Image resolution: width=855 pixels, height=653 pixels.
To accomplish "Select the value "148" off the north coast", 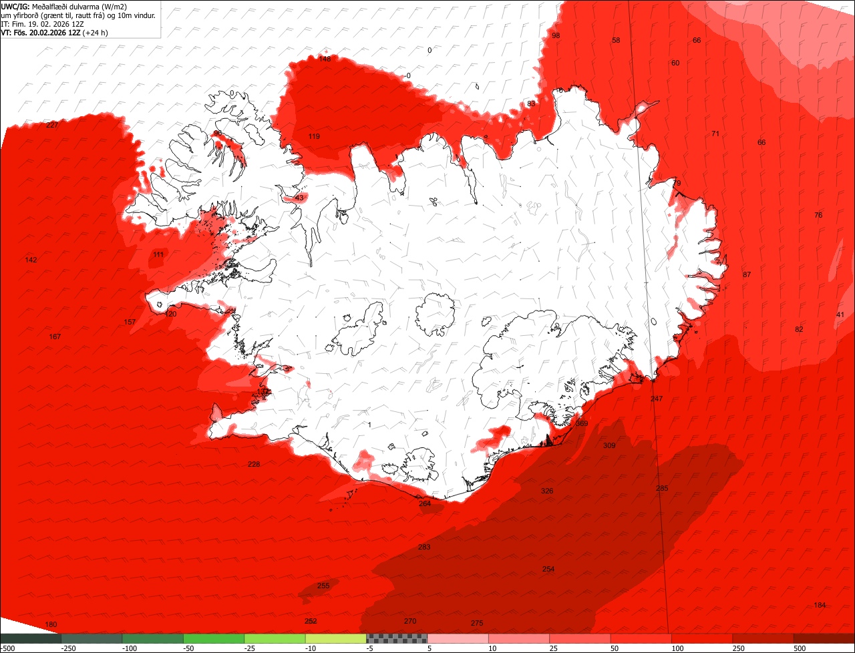I will coord(325,59).
